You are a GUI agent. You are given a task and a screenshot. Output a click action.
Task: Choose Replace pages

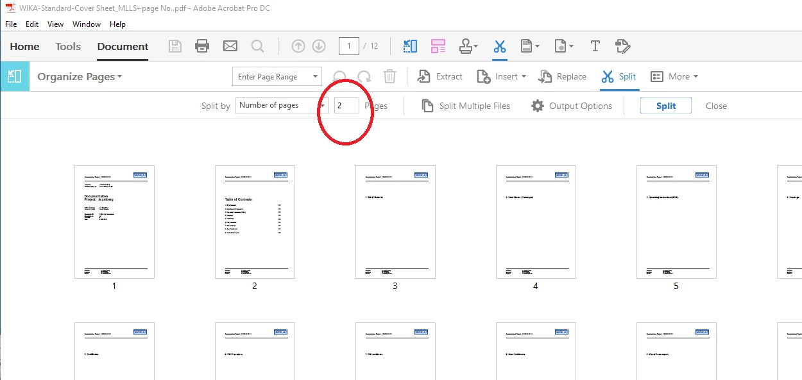click(562, 76)
